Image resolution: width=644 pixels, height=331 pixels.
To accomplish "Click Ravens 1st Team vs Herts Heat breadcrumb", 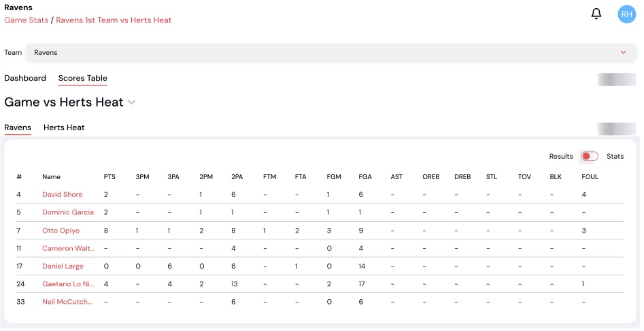I will 114,20.
